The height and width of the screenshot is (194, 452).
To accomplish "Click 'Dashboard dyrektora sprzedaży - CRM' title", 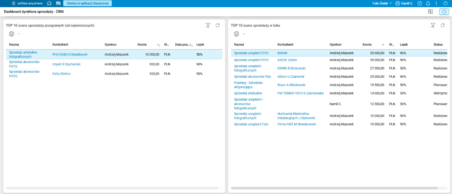I will point(34,11).
